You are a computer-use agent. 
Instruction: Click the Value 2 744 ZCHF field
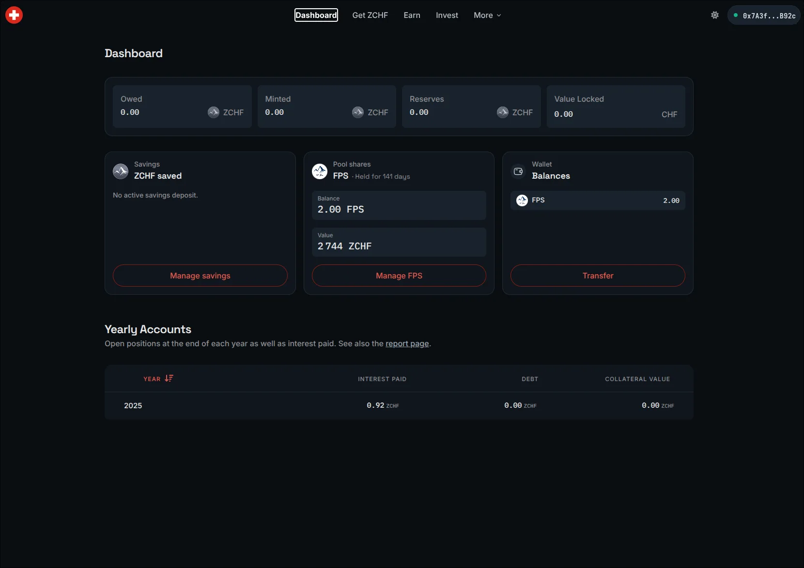point(399,242)
